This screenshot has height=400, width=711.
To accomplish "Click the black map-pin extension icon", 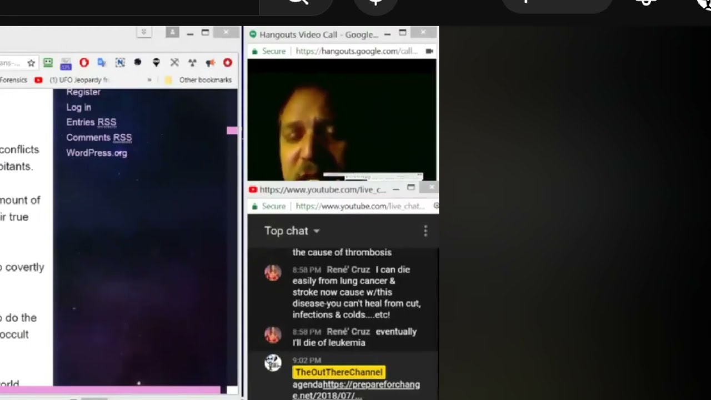I will 156,63.
